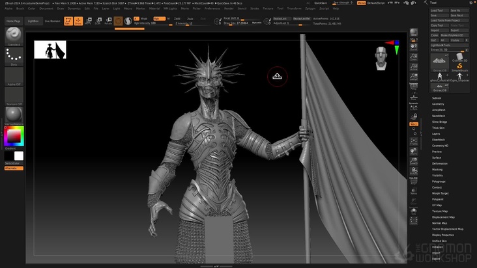Select the Move gizmo mode

click(x=88, y=21)
